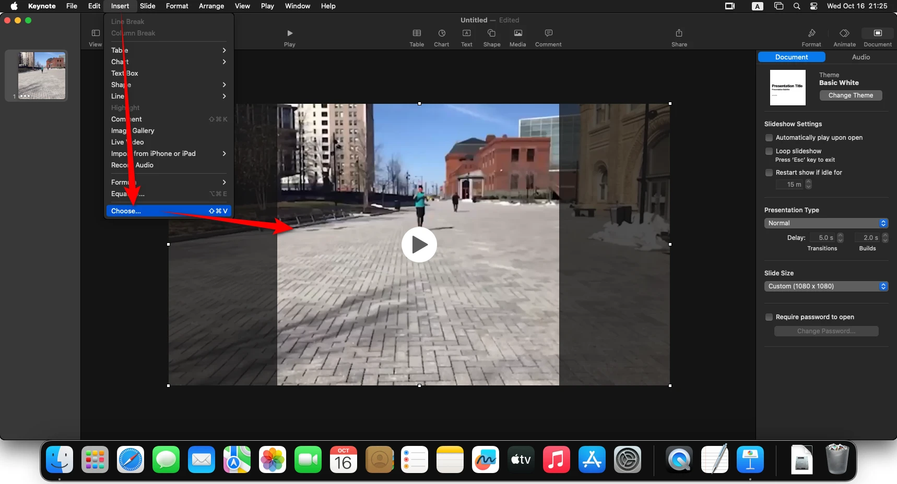
Task: Switch to the Audio tab
Action: (860, 57)
